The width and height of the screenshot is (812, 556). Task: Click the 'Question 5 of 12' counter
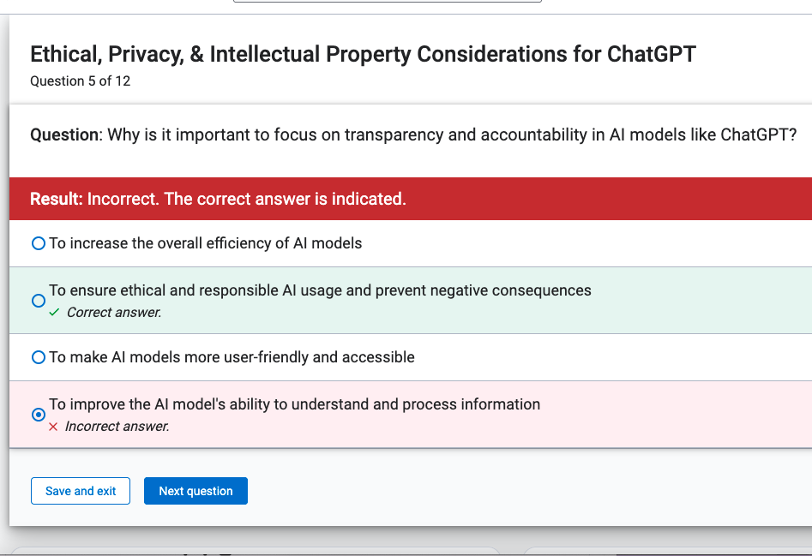pos(81,81)
